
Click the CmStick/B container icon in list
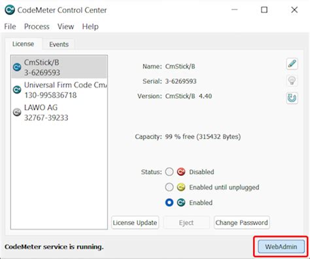17,67
